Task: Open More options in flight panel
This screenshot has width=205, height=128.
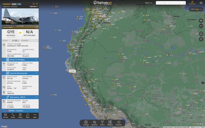Action: 35,116
